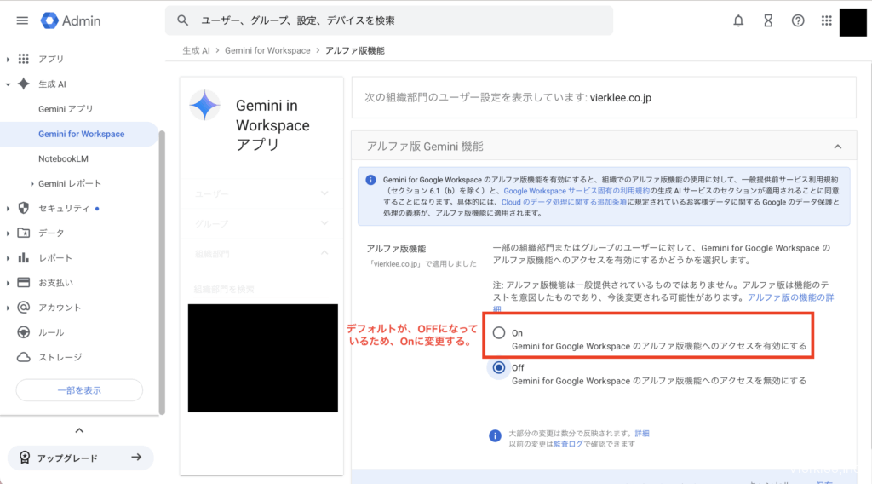Open the help question mark icon
This screenshot has height=484, width=872.
coord(798,20)
